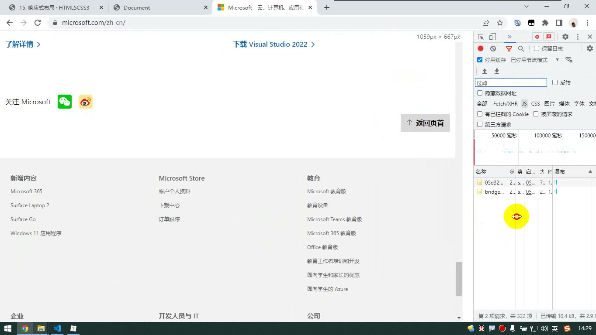
Task: Sort by the 瀑布 waterfall column header
Action: tap(573, 172)
